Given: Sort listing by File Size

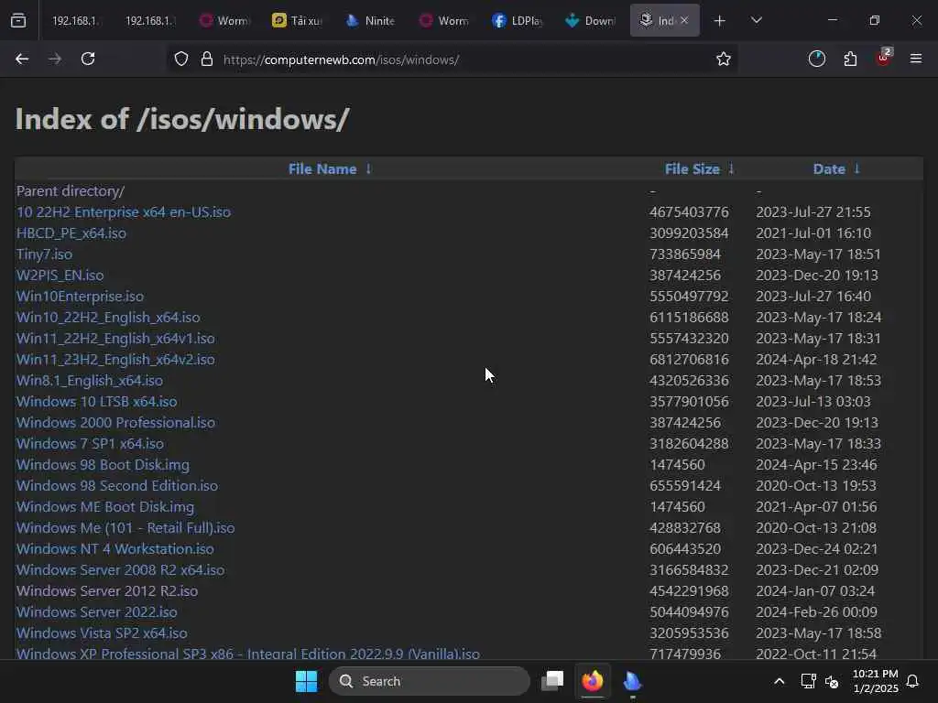Looking at the screenshot, I should click(693, 169).
